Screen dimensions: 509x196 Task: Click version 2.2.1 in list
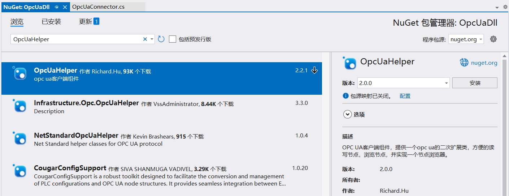click(301, 71)
